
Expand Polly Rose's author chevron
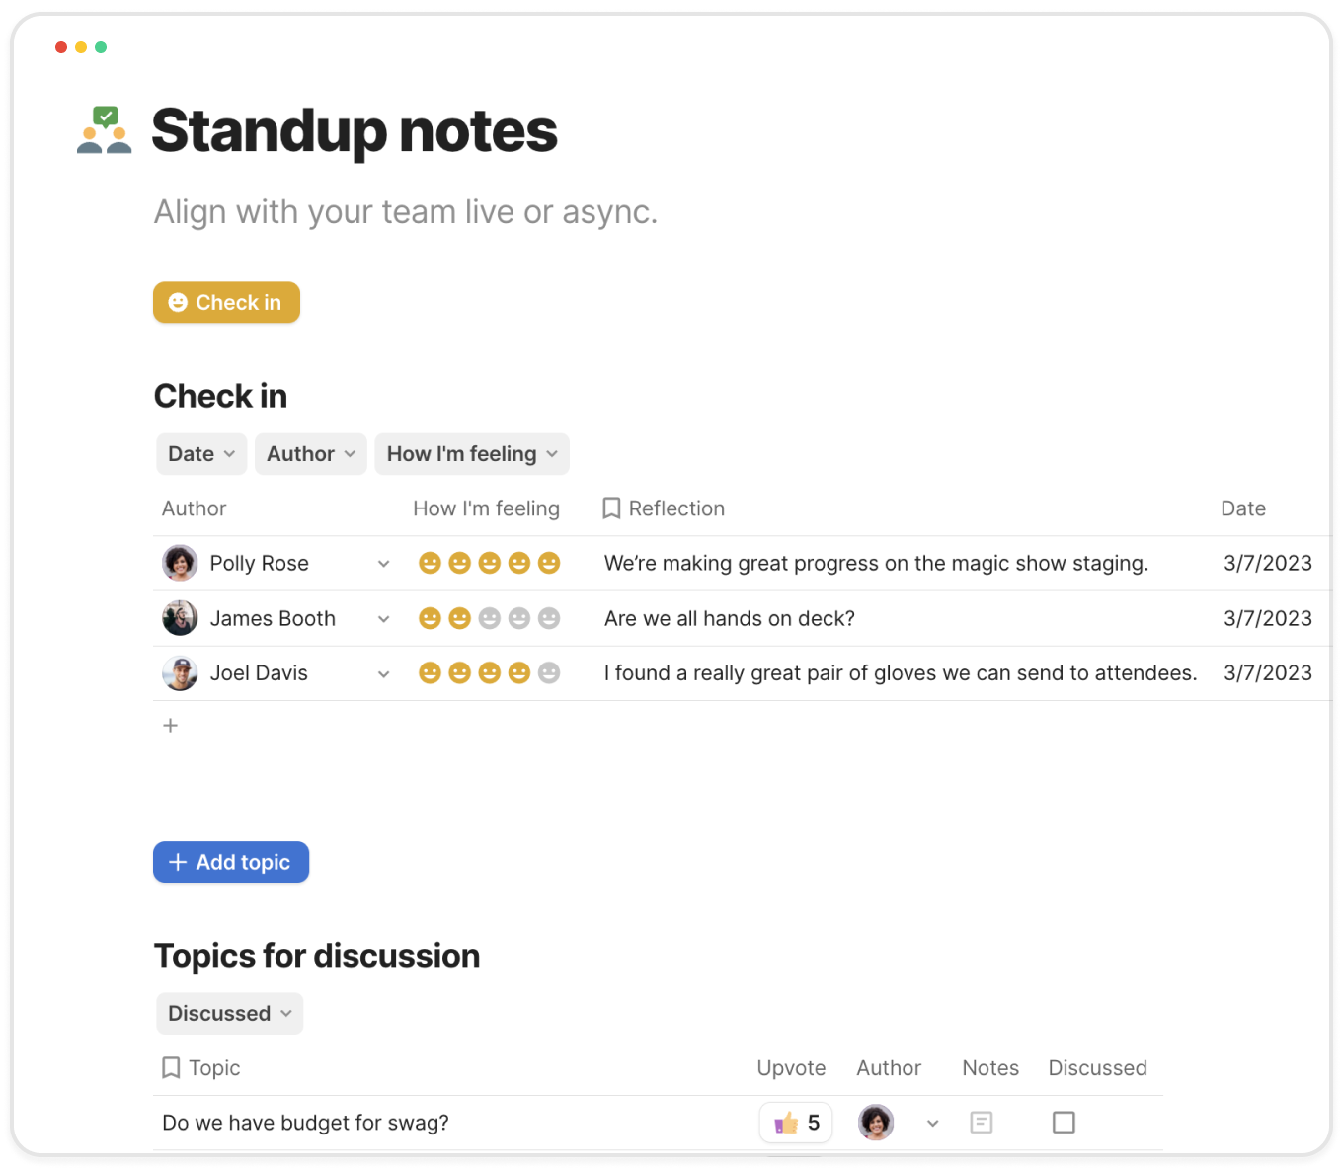(383, 564)
